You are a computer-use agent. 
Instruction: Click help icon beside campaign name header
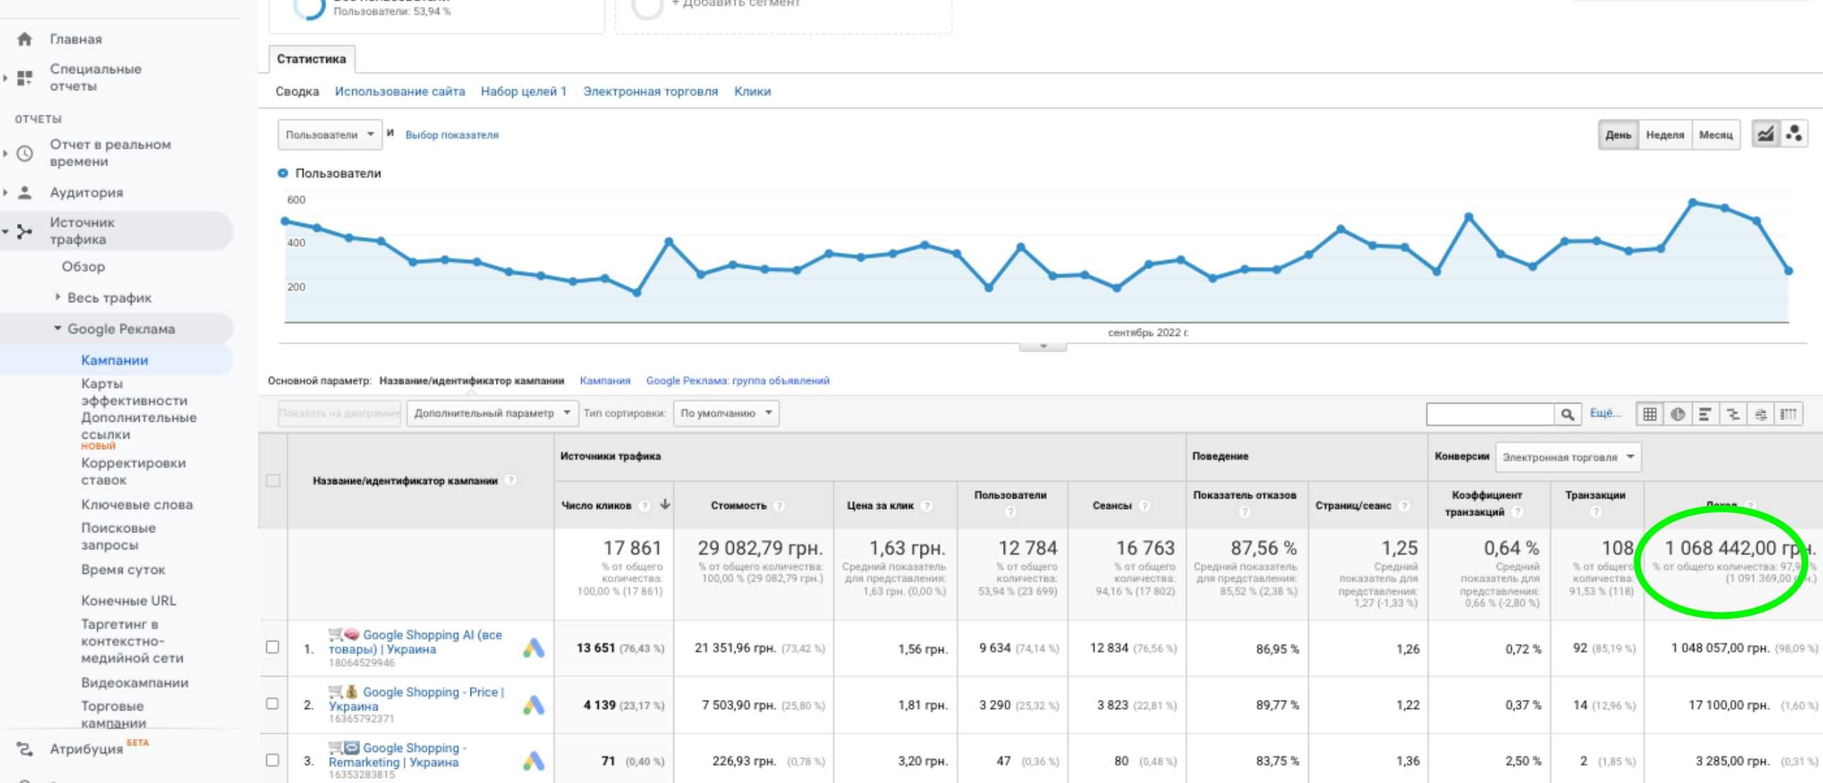[510, 480]
